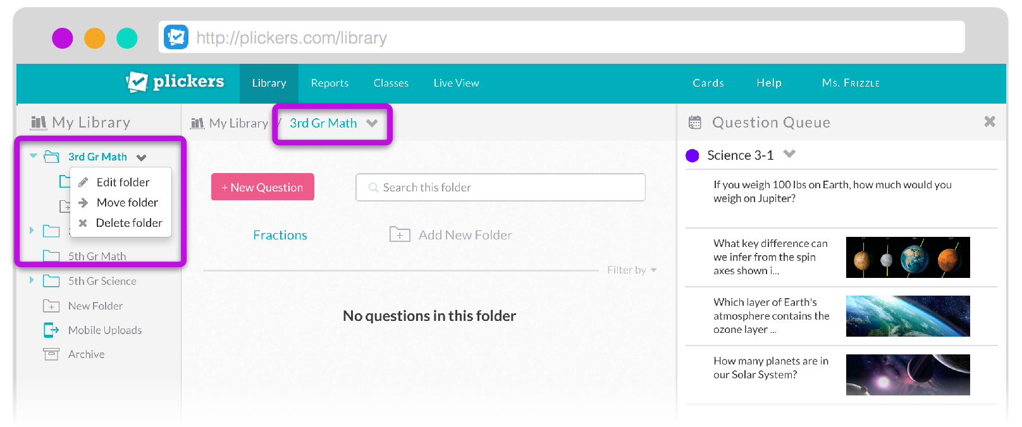The width and height of the screenshot is (1022, 427).
Task: Click the browser favicon in address bar
Action: pos(176,37)
